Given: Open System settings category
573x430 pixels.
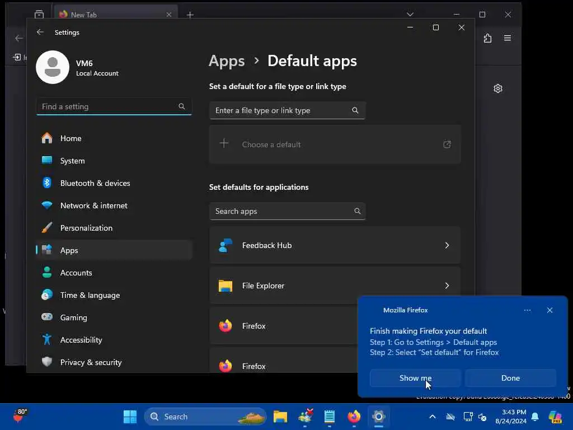Looking at the screenshot, I should 114,161.
